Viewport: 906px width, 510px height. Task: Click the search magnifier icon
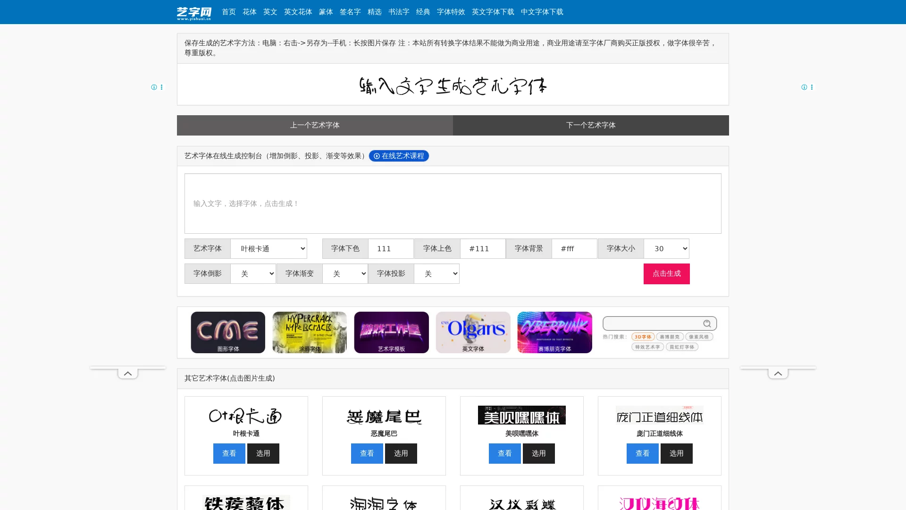[707, 323]
